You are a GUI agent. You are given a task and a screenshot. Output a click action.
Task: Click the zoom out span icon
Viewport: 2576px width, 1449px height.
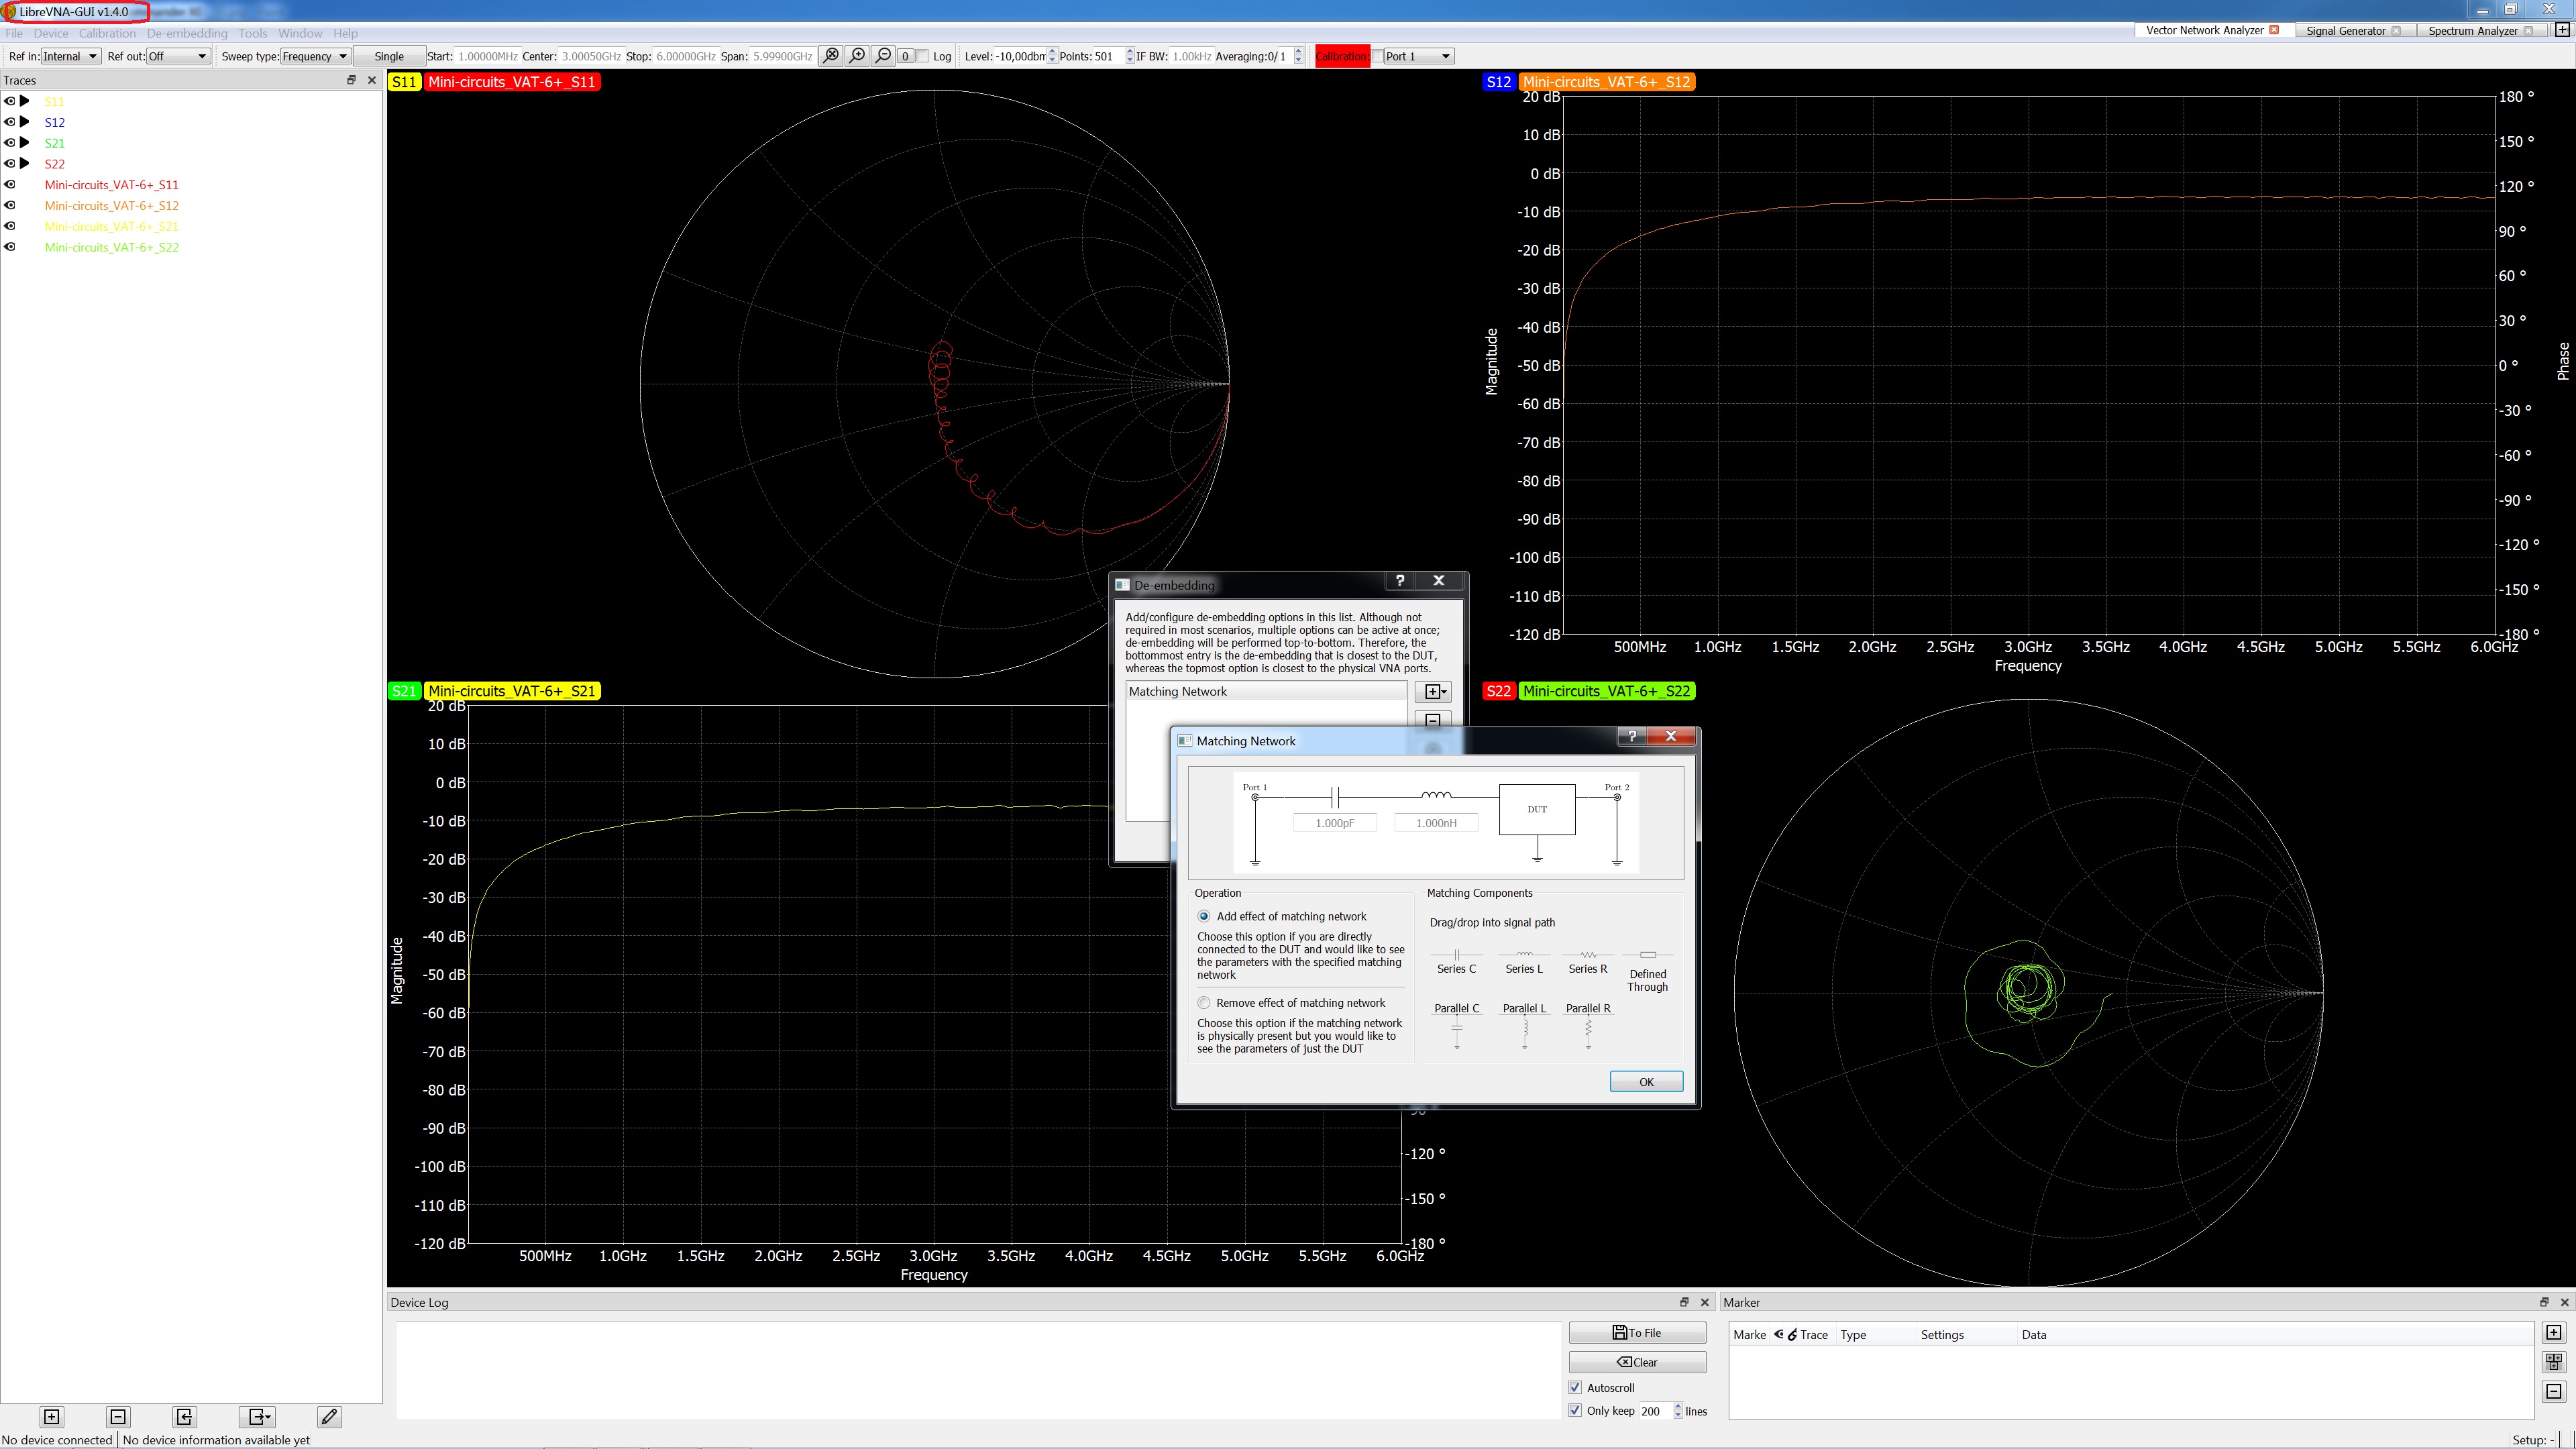tap(883, 56)
